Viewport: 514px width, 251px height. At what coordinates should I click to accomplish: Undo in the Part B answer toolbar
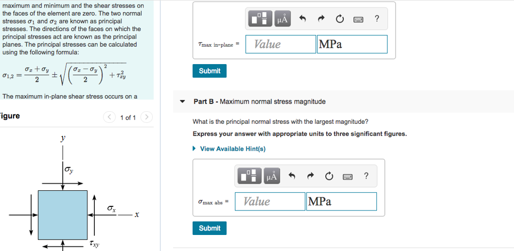pyautogui.click(x=292, y=176)
